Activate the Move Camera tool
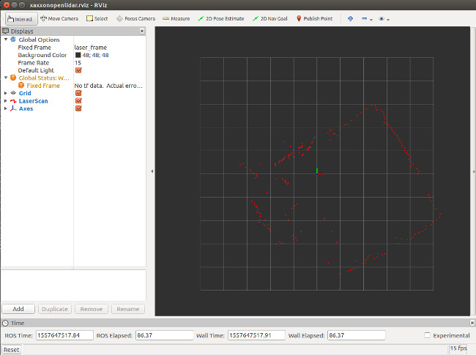 pos(59,19)
